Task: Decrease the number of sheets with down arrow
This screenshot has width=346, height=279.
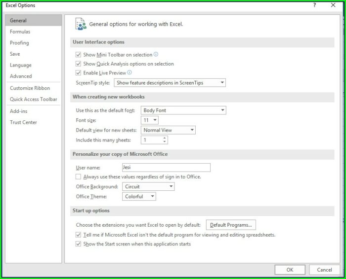Action: point(165,141)
